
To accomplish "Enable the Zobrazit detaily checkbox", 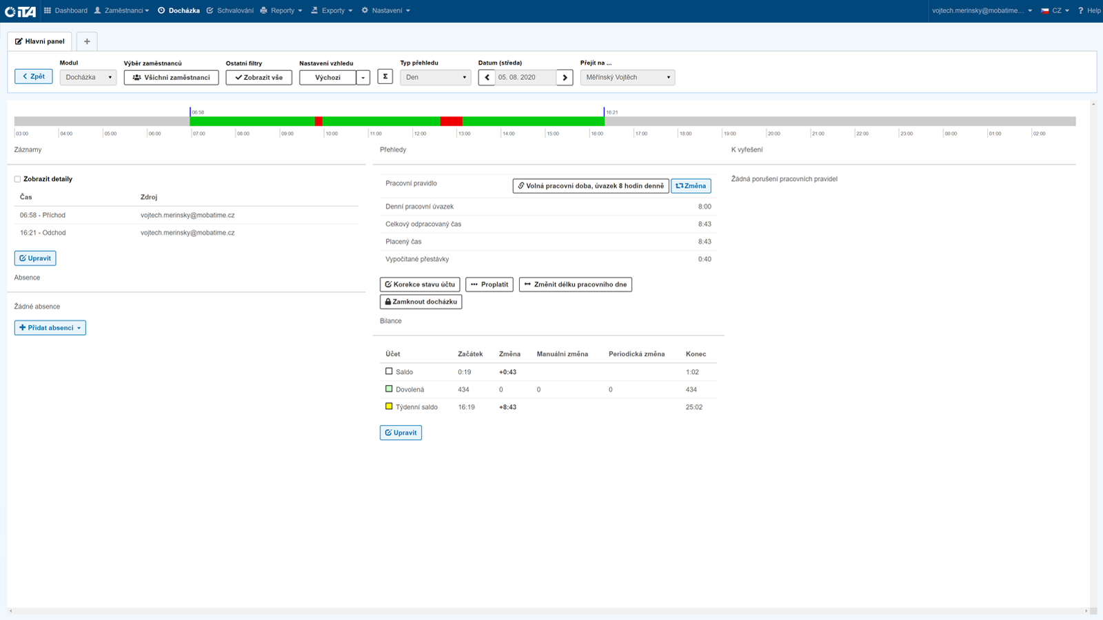I will [x=18, y=179].
